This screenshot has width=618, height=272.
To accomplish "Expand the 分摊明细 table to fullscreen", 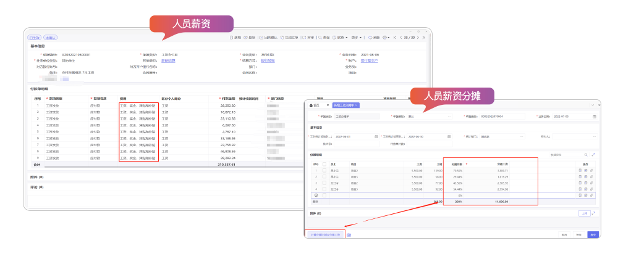I will coord(593,155).
